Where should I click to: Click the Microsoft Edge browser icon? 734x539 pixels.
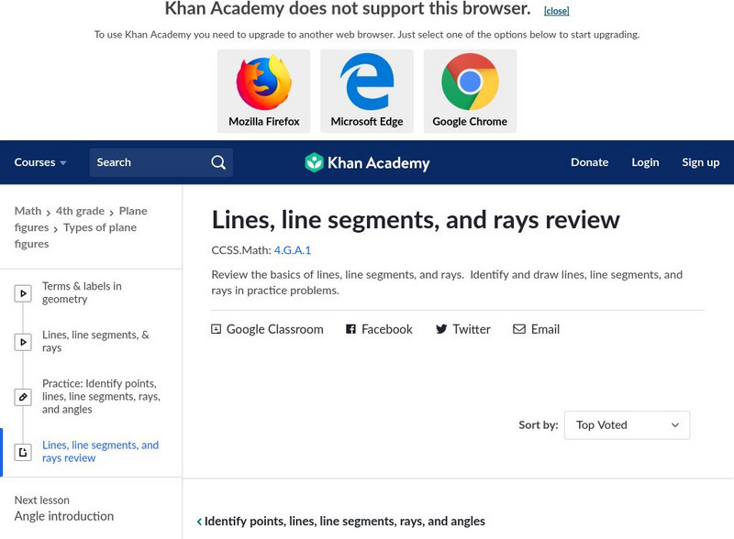coord(367,82)
